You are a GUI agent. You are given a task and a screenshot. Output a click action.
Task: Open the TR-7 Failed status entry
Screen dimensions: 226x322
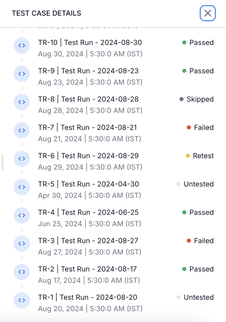point(201,127)
